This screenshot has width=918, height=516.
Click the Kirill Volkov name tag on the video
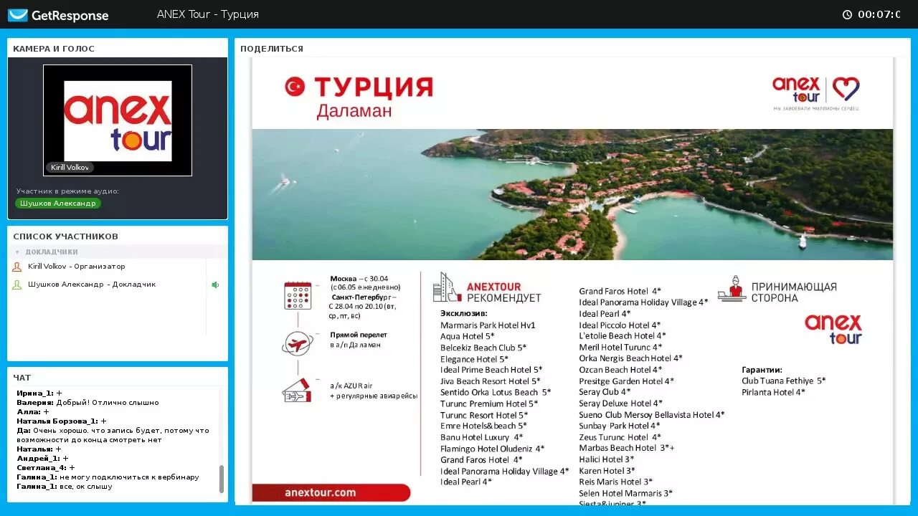point(70,168)
